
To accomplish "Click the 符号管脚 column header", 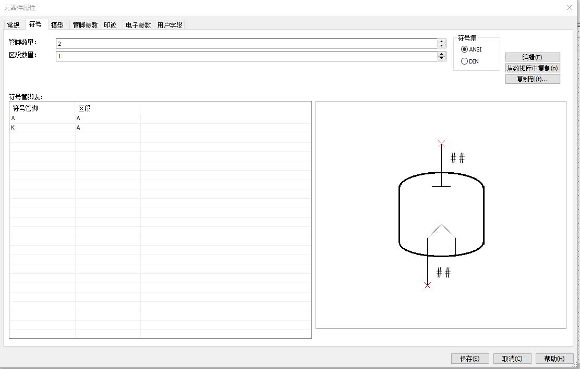I will [42, 108].
